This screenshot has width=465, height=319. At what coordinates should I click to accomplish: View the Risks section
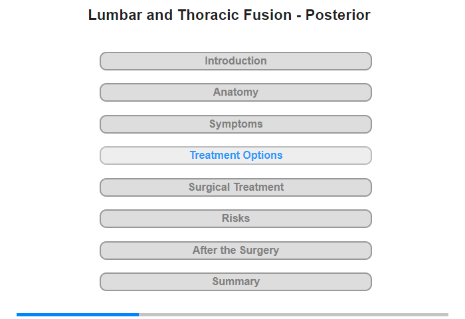(x=236, y=219)
